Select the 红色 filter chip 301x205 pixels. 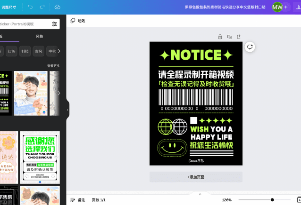click(11, 51)
